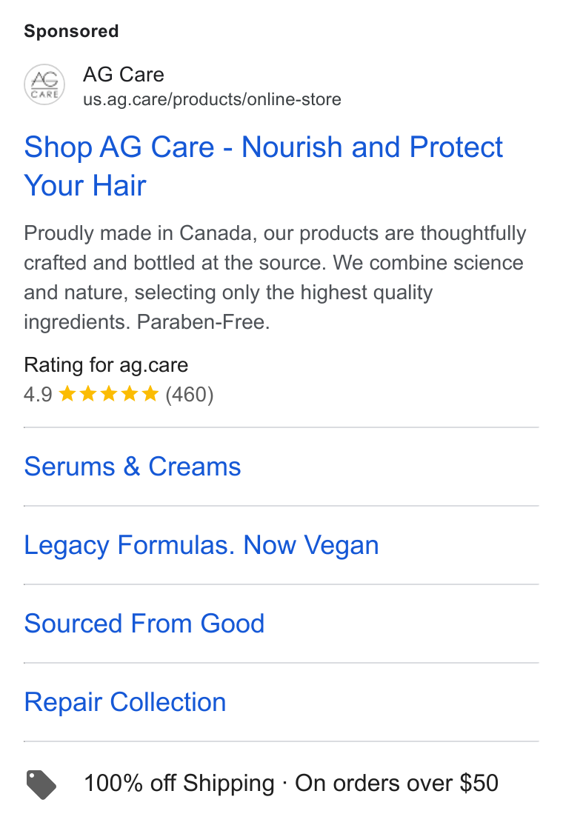563x828 pixels.
Task: Click the middle gold star in rating
Action: pos(109,394)
